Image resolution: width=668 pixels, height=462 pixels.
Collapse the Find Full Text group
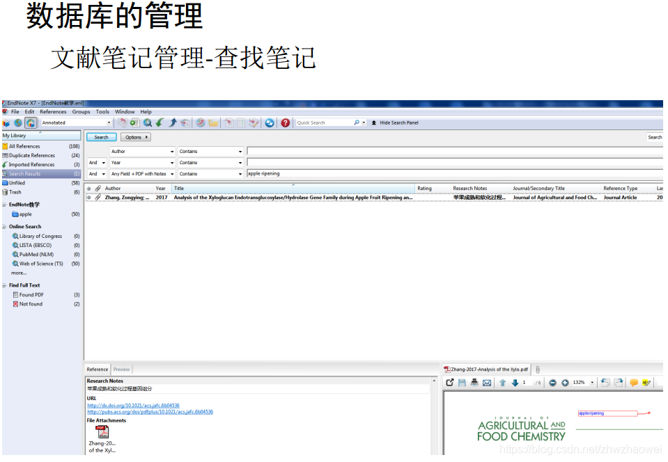pos(4,285)
